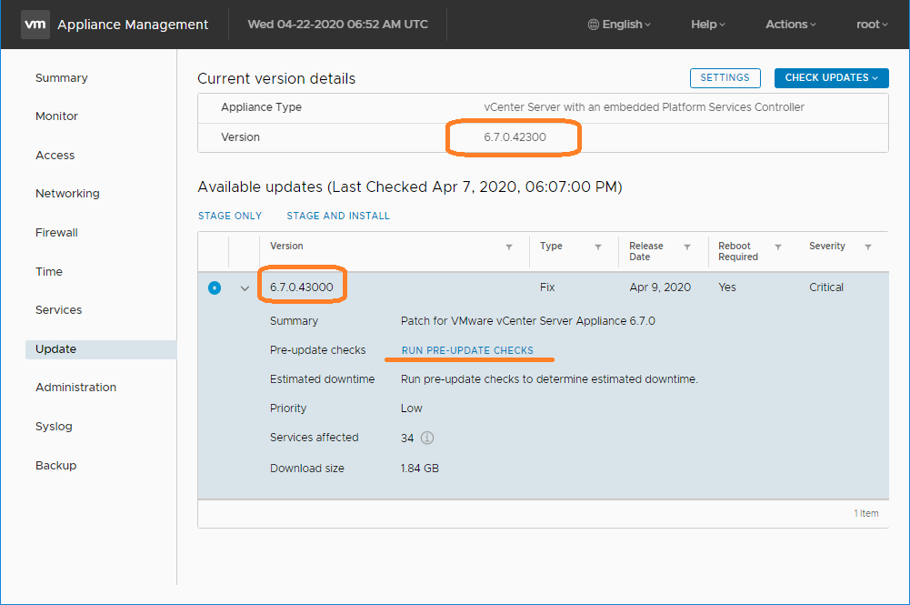Click the 1 Item count footer

(x=865, y=513)
